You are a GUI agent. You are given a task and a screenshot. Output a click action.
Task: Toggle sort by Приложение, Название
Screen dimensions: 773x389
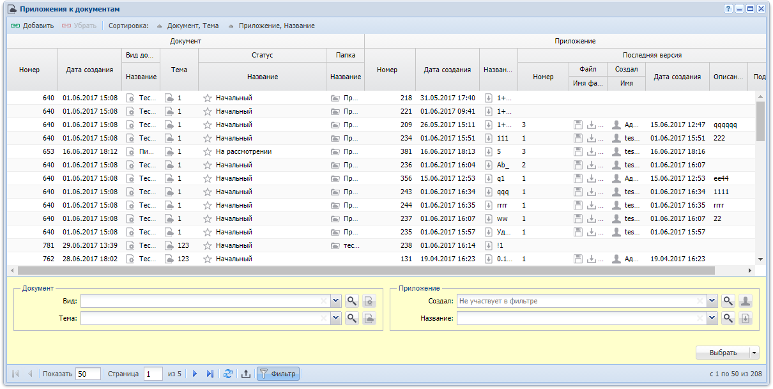pyautogui.click(x=272, y=26)
